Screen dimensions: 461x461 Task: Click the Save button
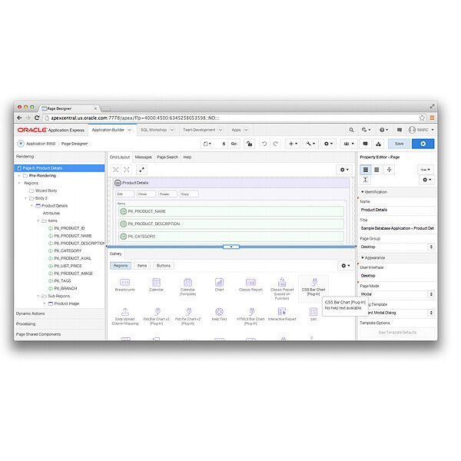point(399,144)
